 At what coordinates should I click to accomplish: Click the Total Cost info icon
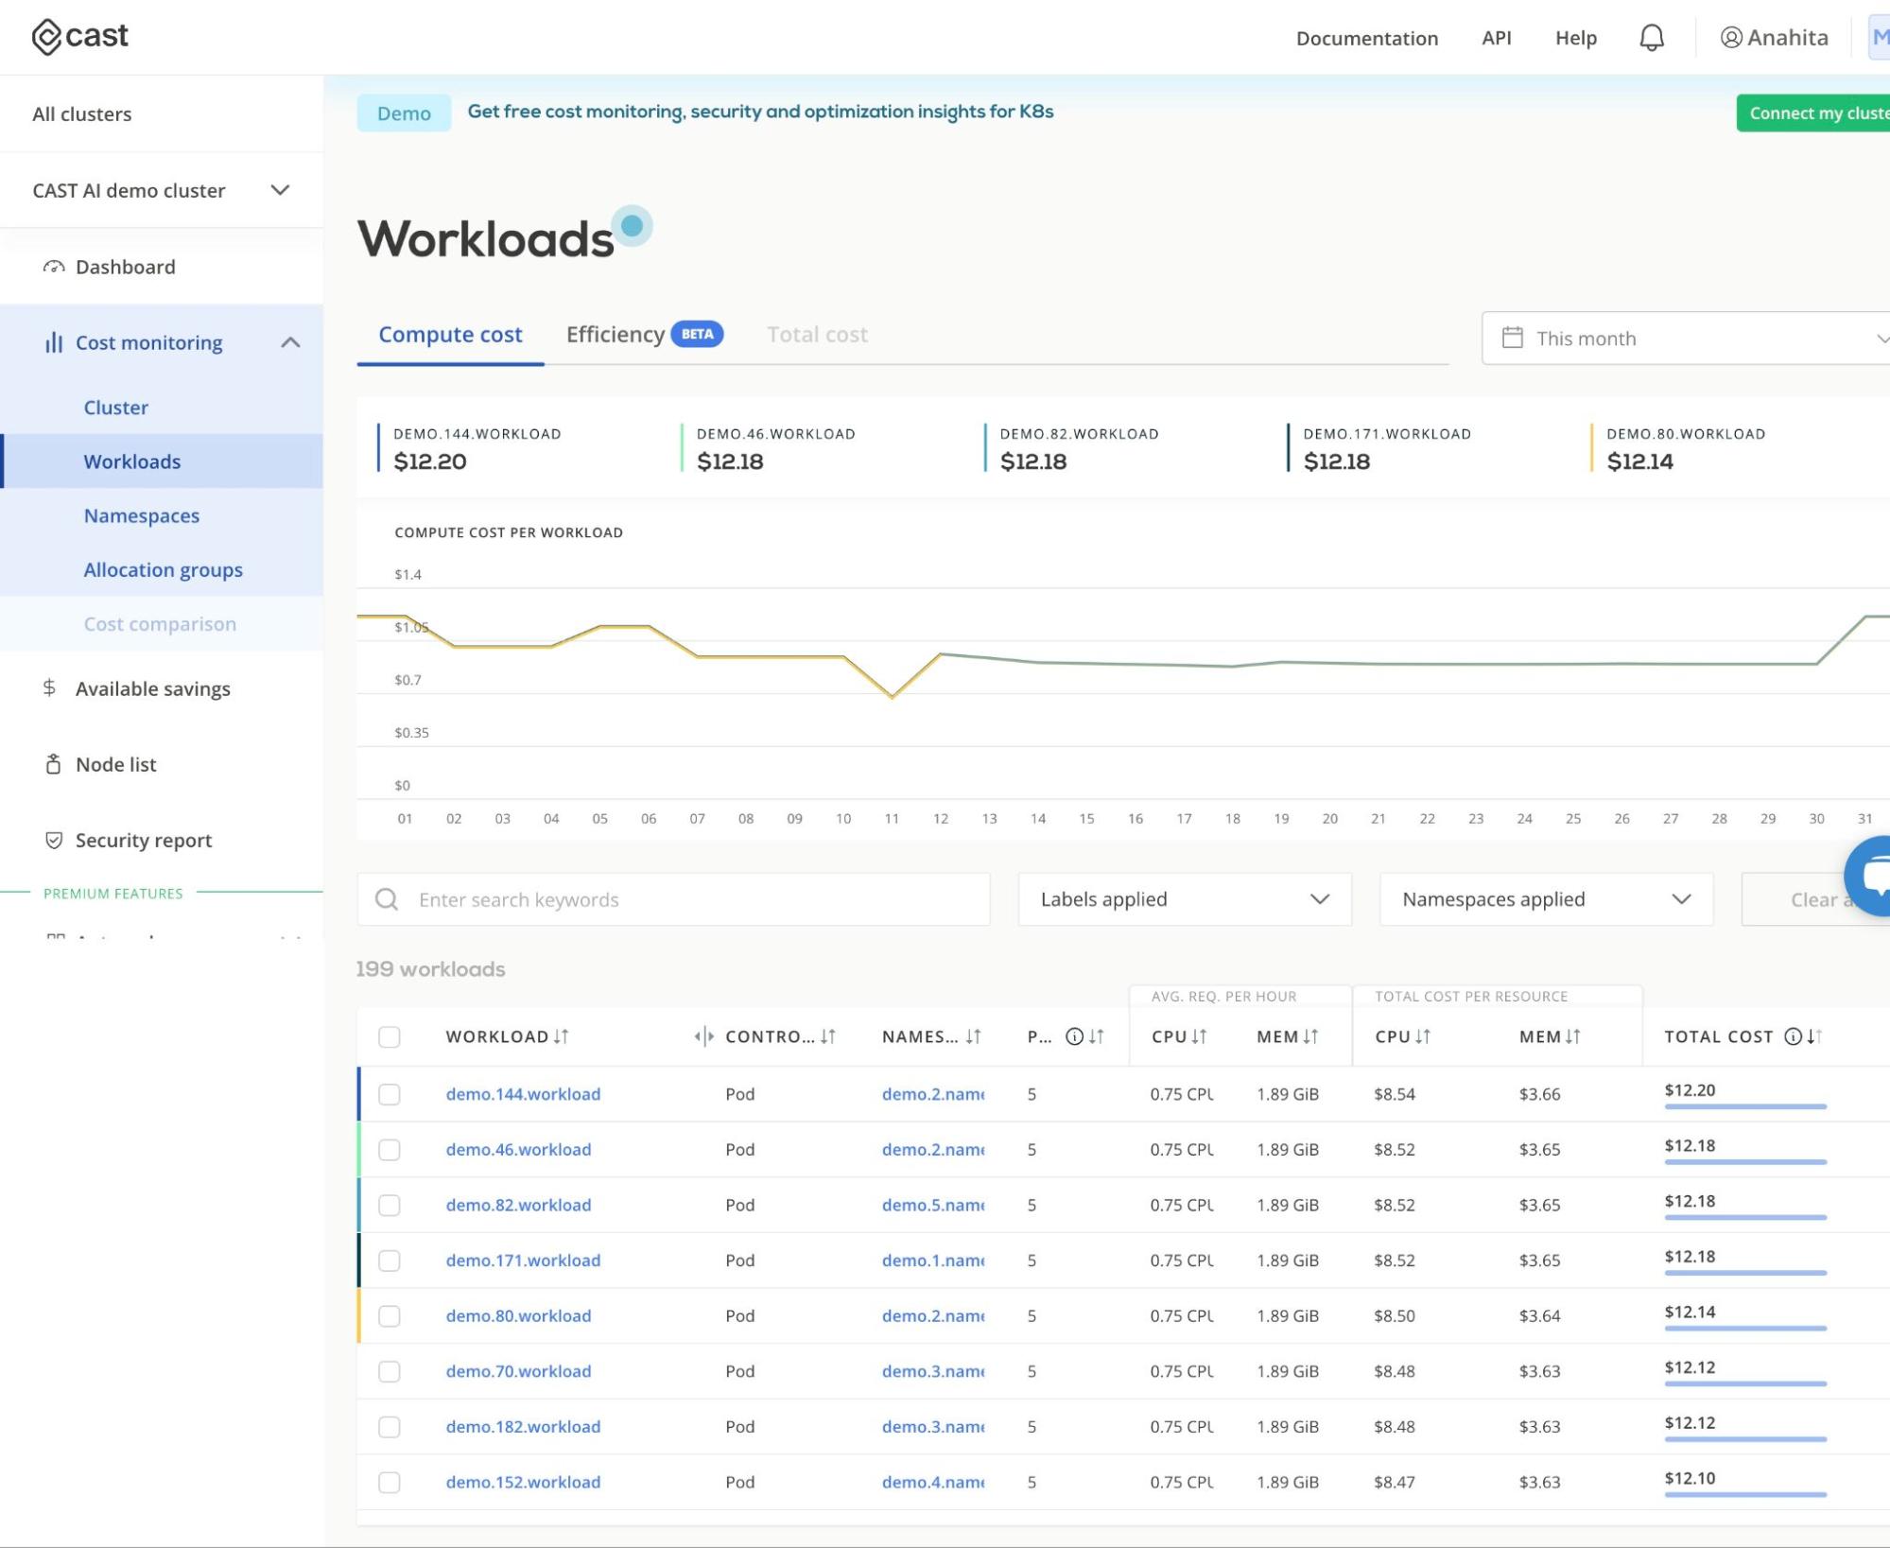point(1792,1036)
